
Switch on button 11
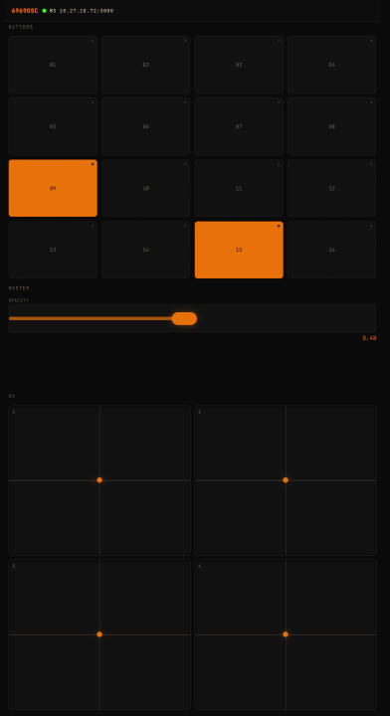point(239,188)
